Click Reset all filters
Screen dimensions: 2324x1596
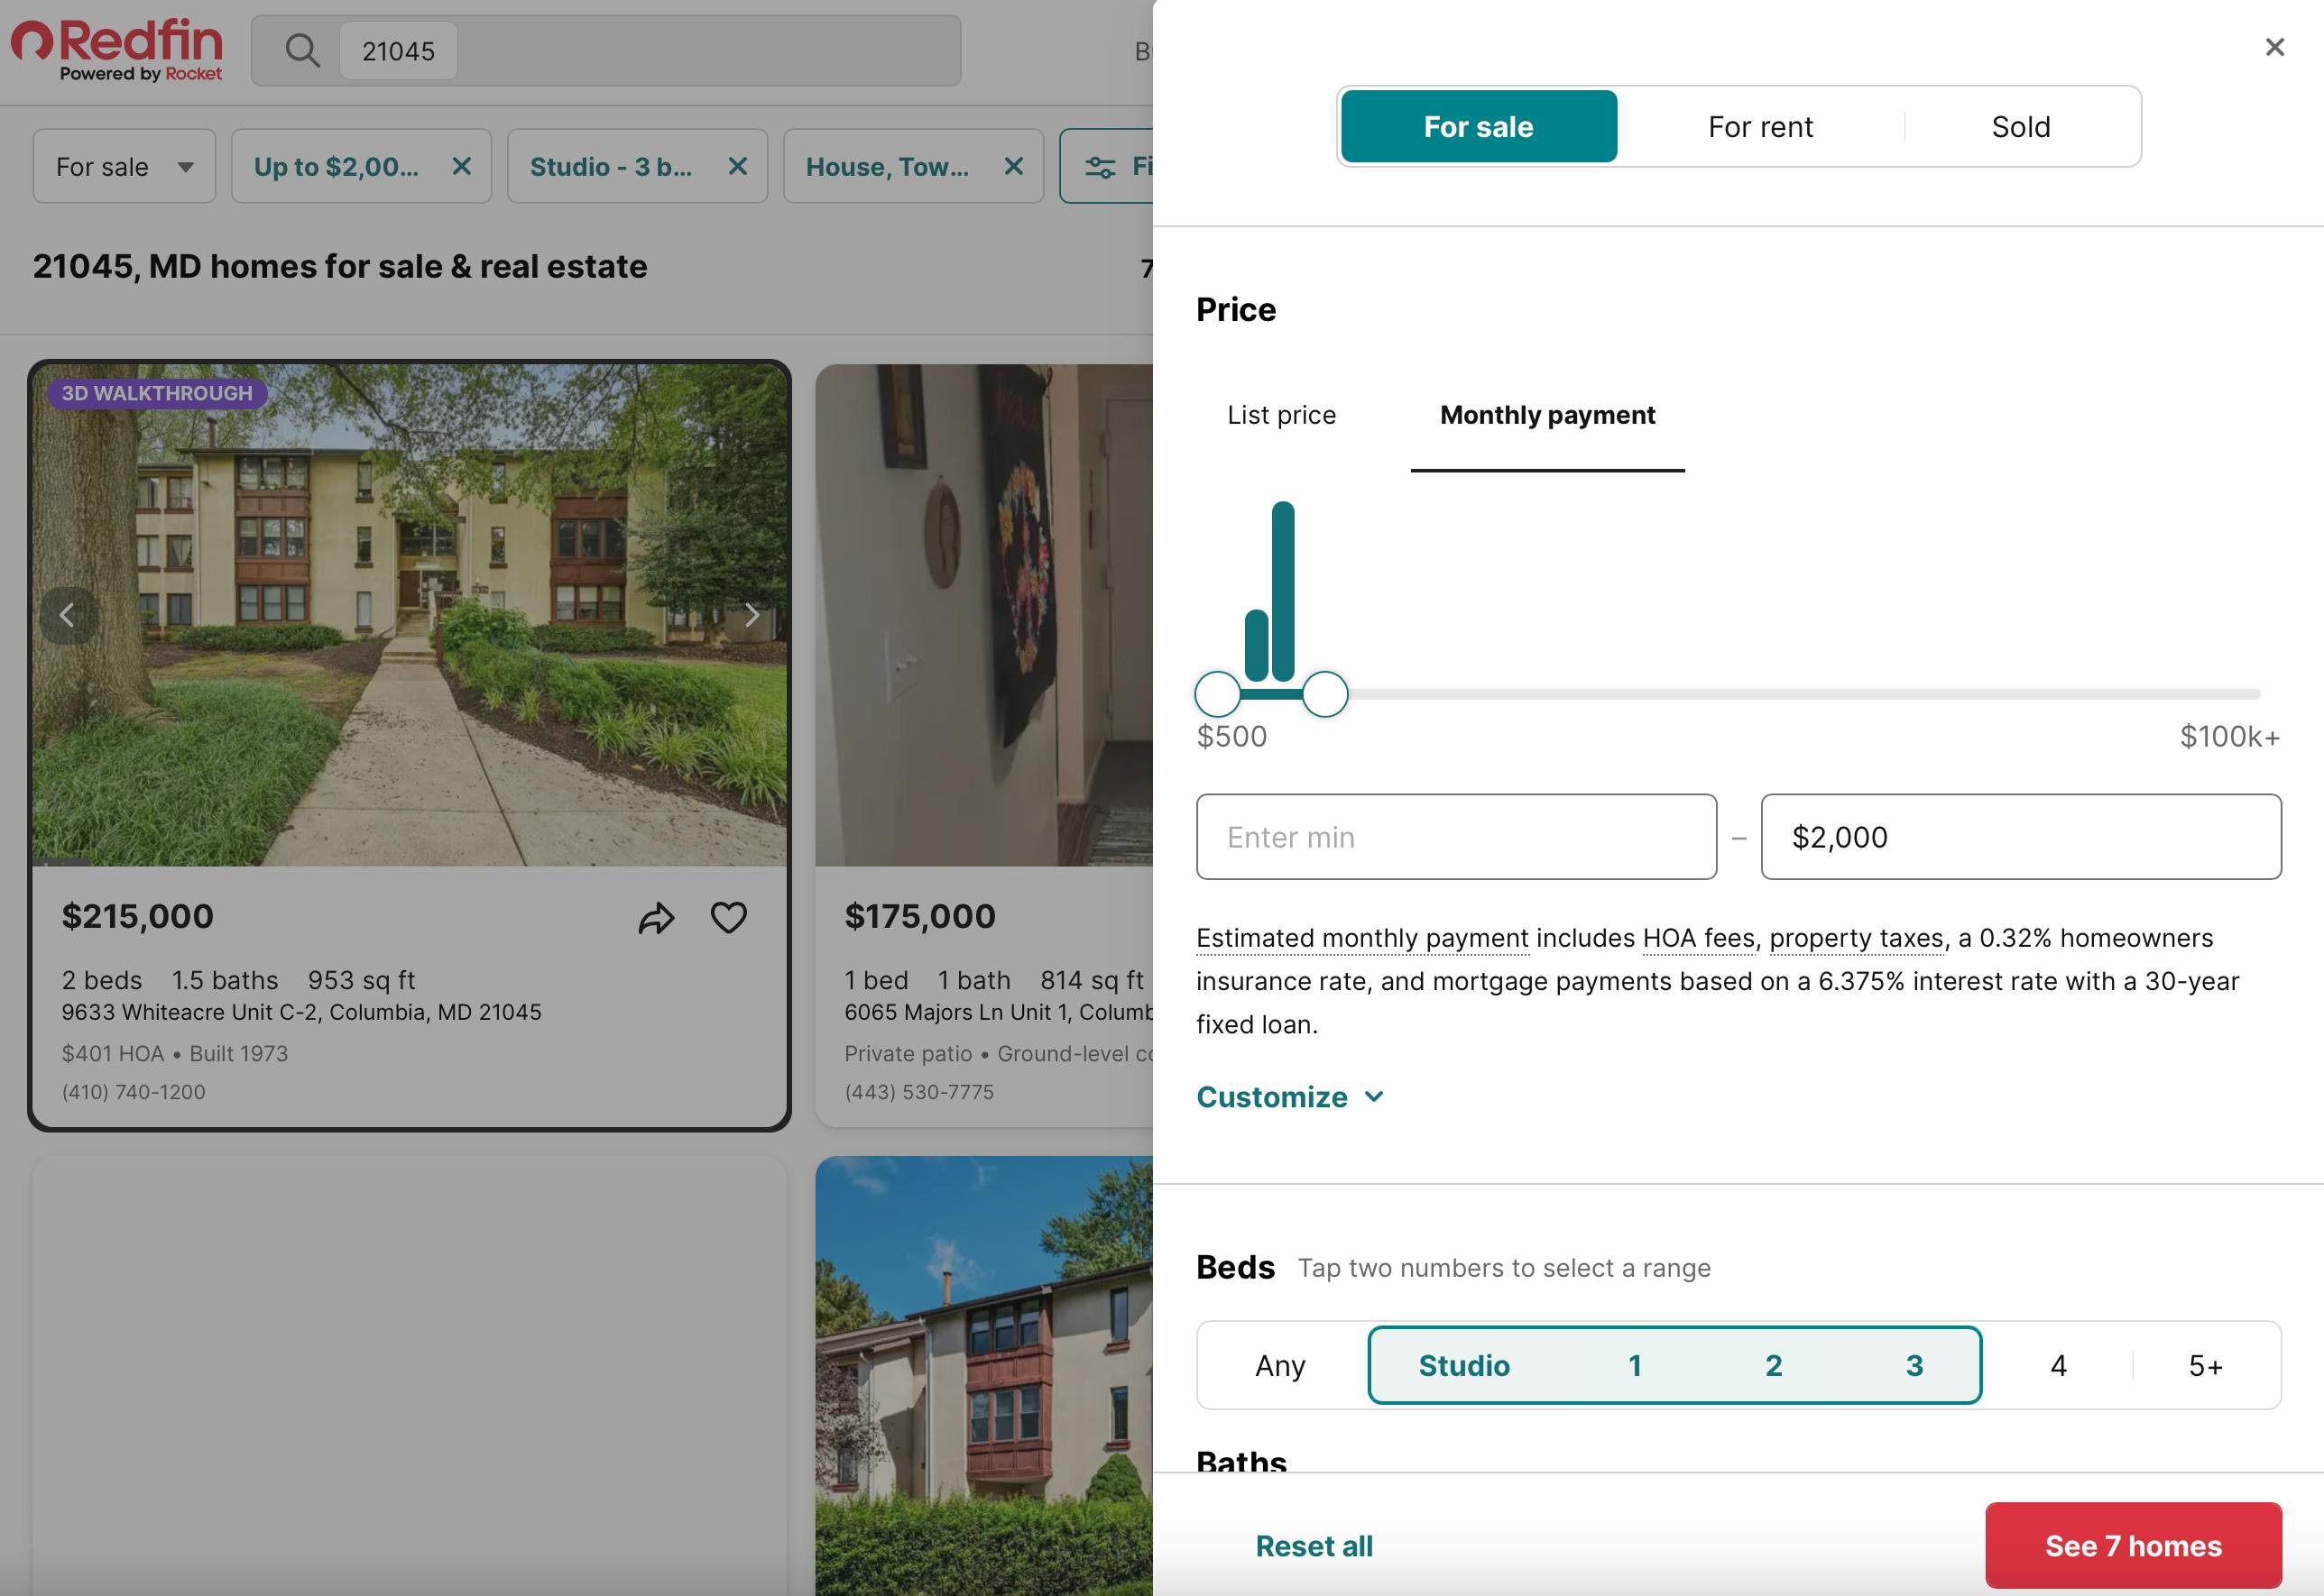[1314, 1545]
